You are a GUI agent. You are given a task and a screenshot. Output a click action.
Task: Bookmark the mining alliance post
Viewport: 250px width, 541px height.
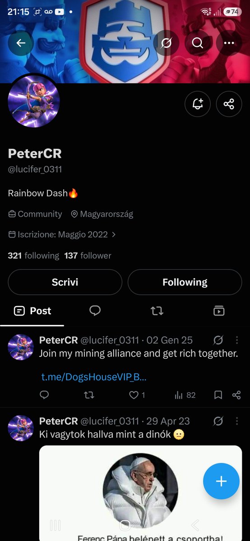[218, 395]
